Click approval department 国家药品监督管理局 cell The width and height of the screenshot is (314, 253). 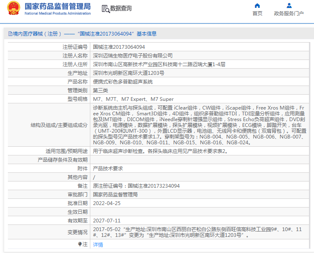[115, 195]
